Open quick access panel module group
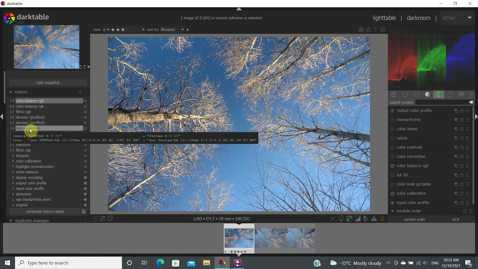Screen dimensions: 478x269 pyautogui.click(x=393, y=95)
